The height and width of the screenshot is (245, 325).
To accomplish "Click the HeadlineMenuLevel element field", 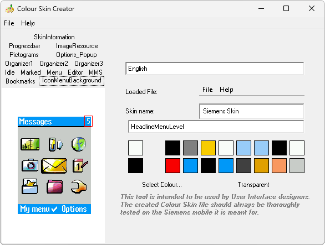I will tap(216, 127).
